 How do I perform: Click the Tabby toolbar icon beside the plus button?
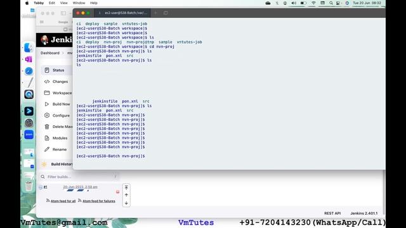pos(166,13)
